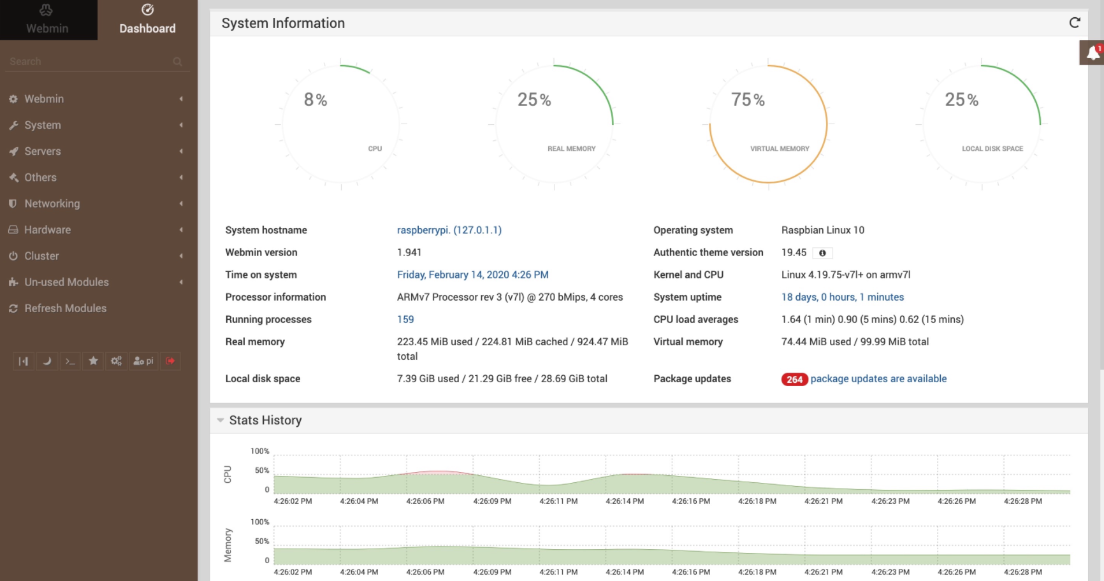Switch to the Dashboard tab

[x=147, y=20]
